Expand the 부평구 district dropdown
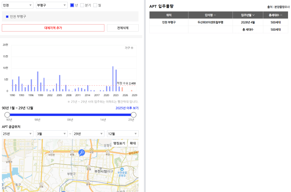 click(x=52, y=5)
